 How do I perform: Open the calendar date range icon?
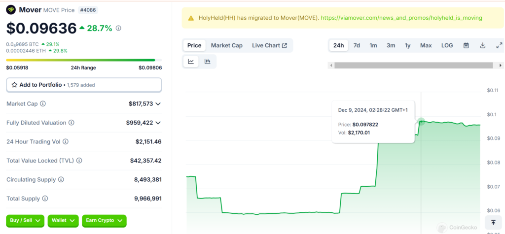click(466, 45)
